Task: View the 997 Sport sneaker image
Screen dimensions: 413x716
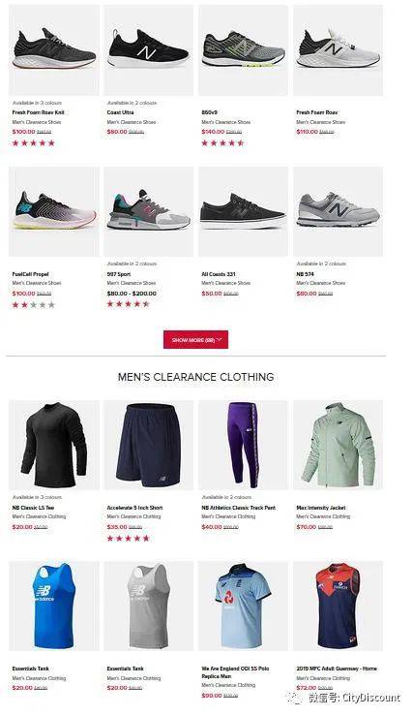Action: [149, 211]
